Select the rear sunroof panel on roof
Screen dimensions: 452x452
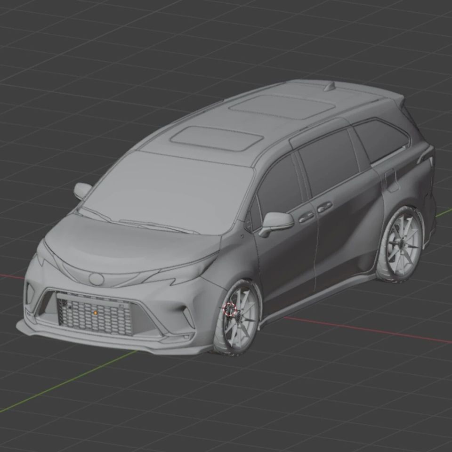282,106
